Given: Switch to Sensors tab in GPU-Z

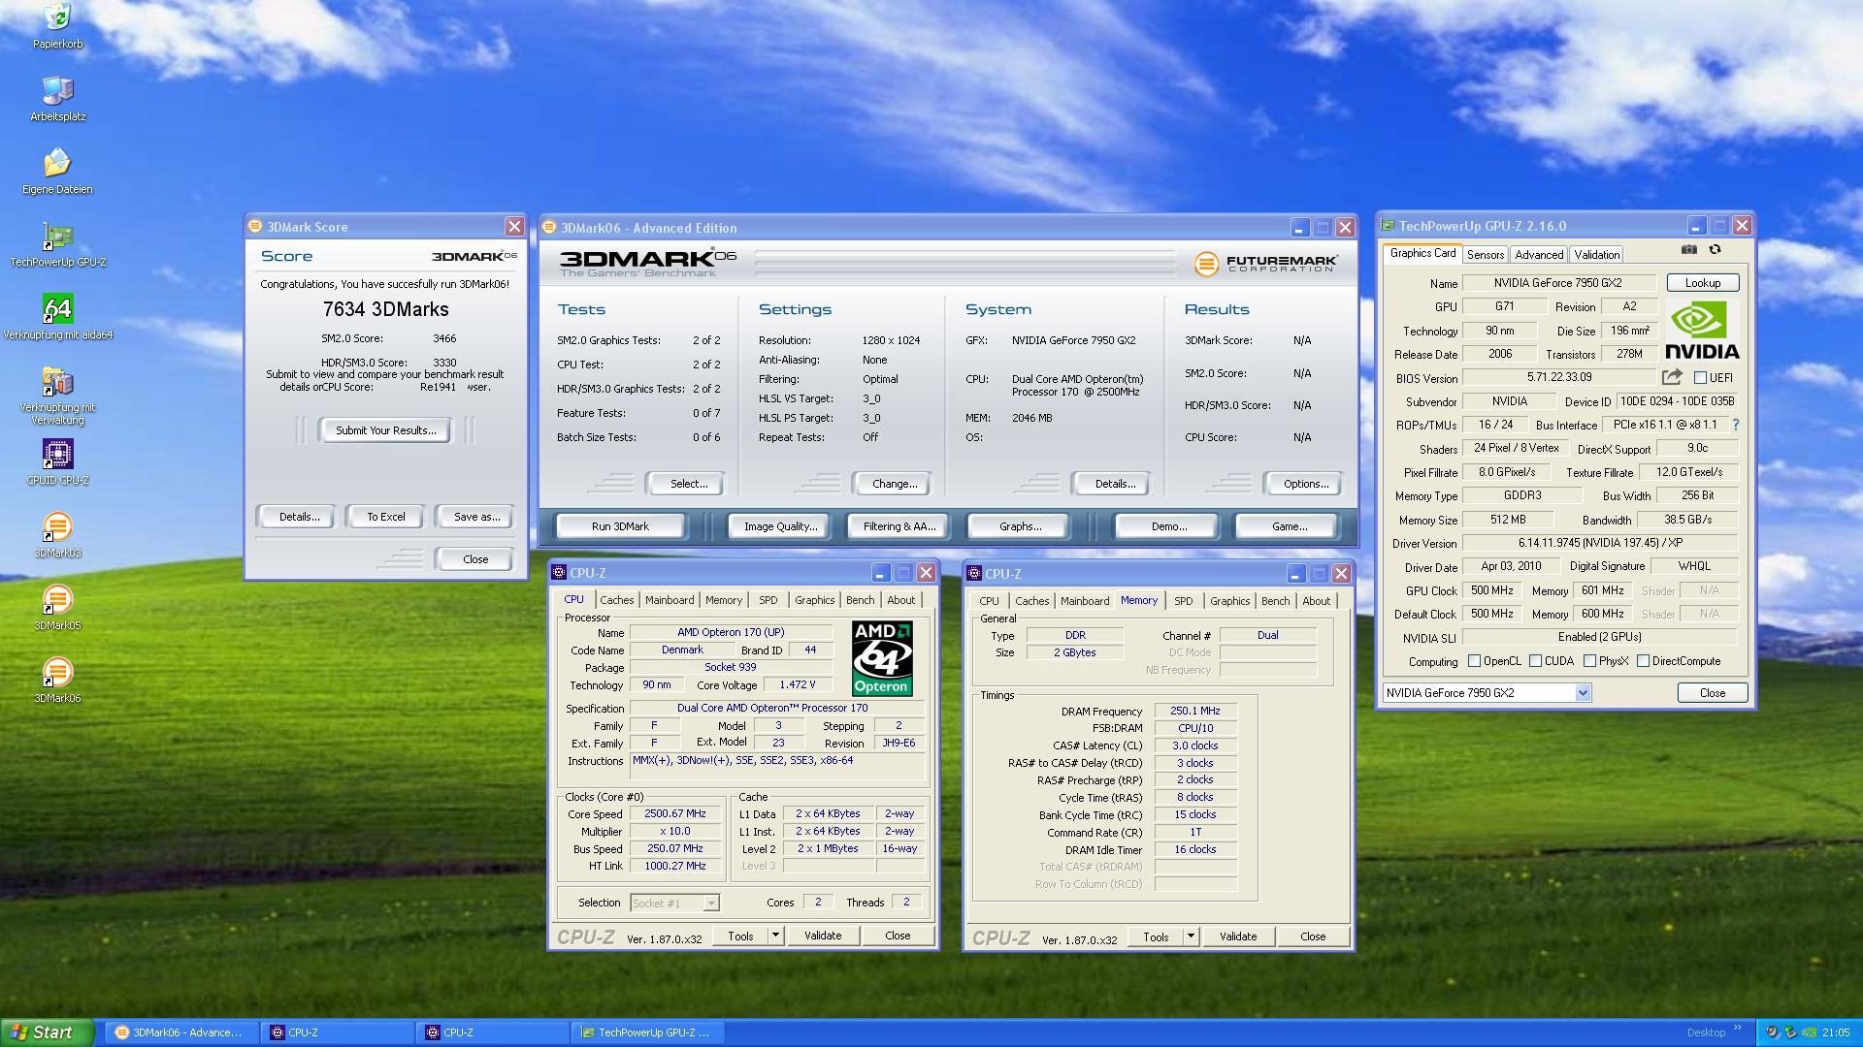Looking at the screenshot, I should pyautogui.click(x=1485, y=254).
